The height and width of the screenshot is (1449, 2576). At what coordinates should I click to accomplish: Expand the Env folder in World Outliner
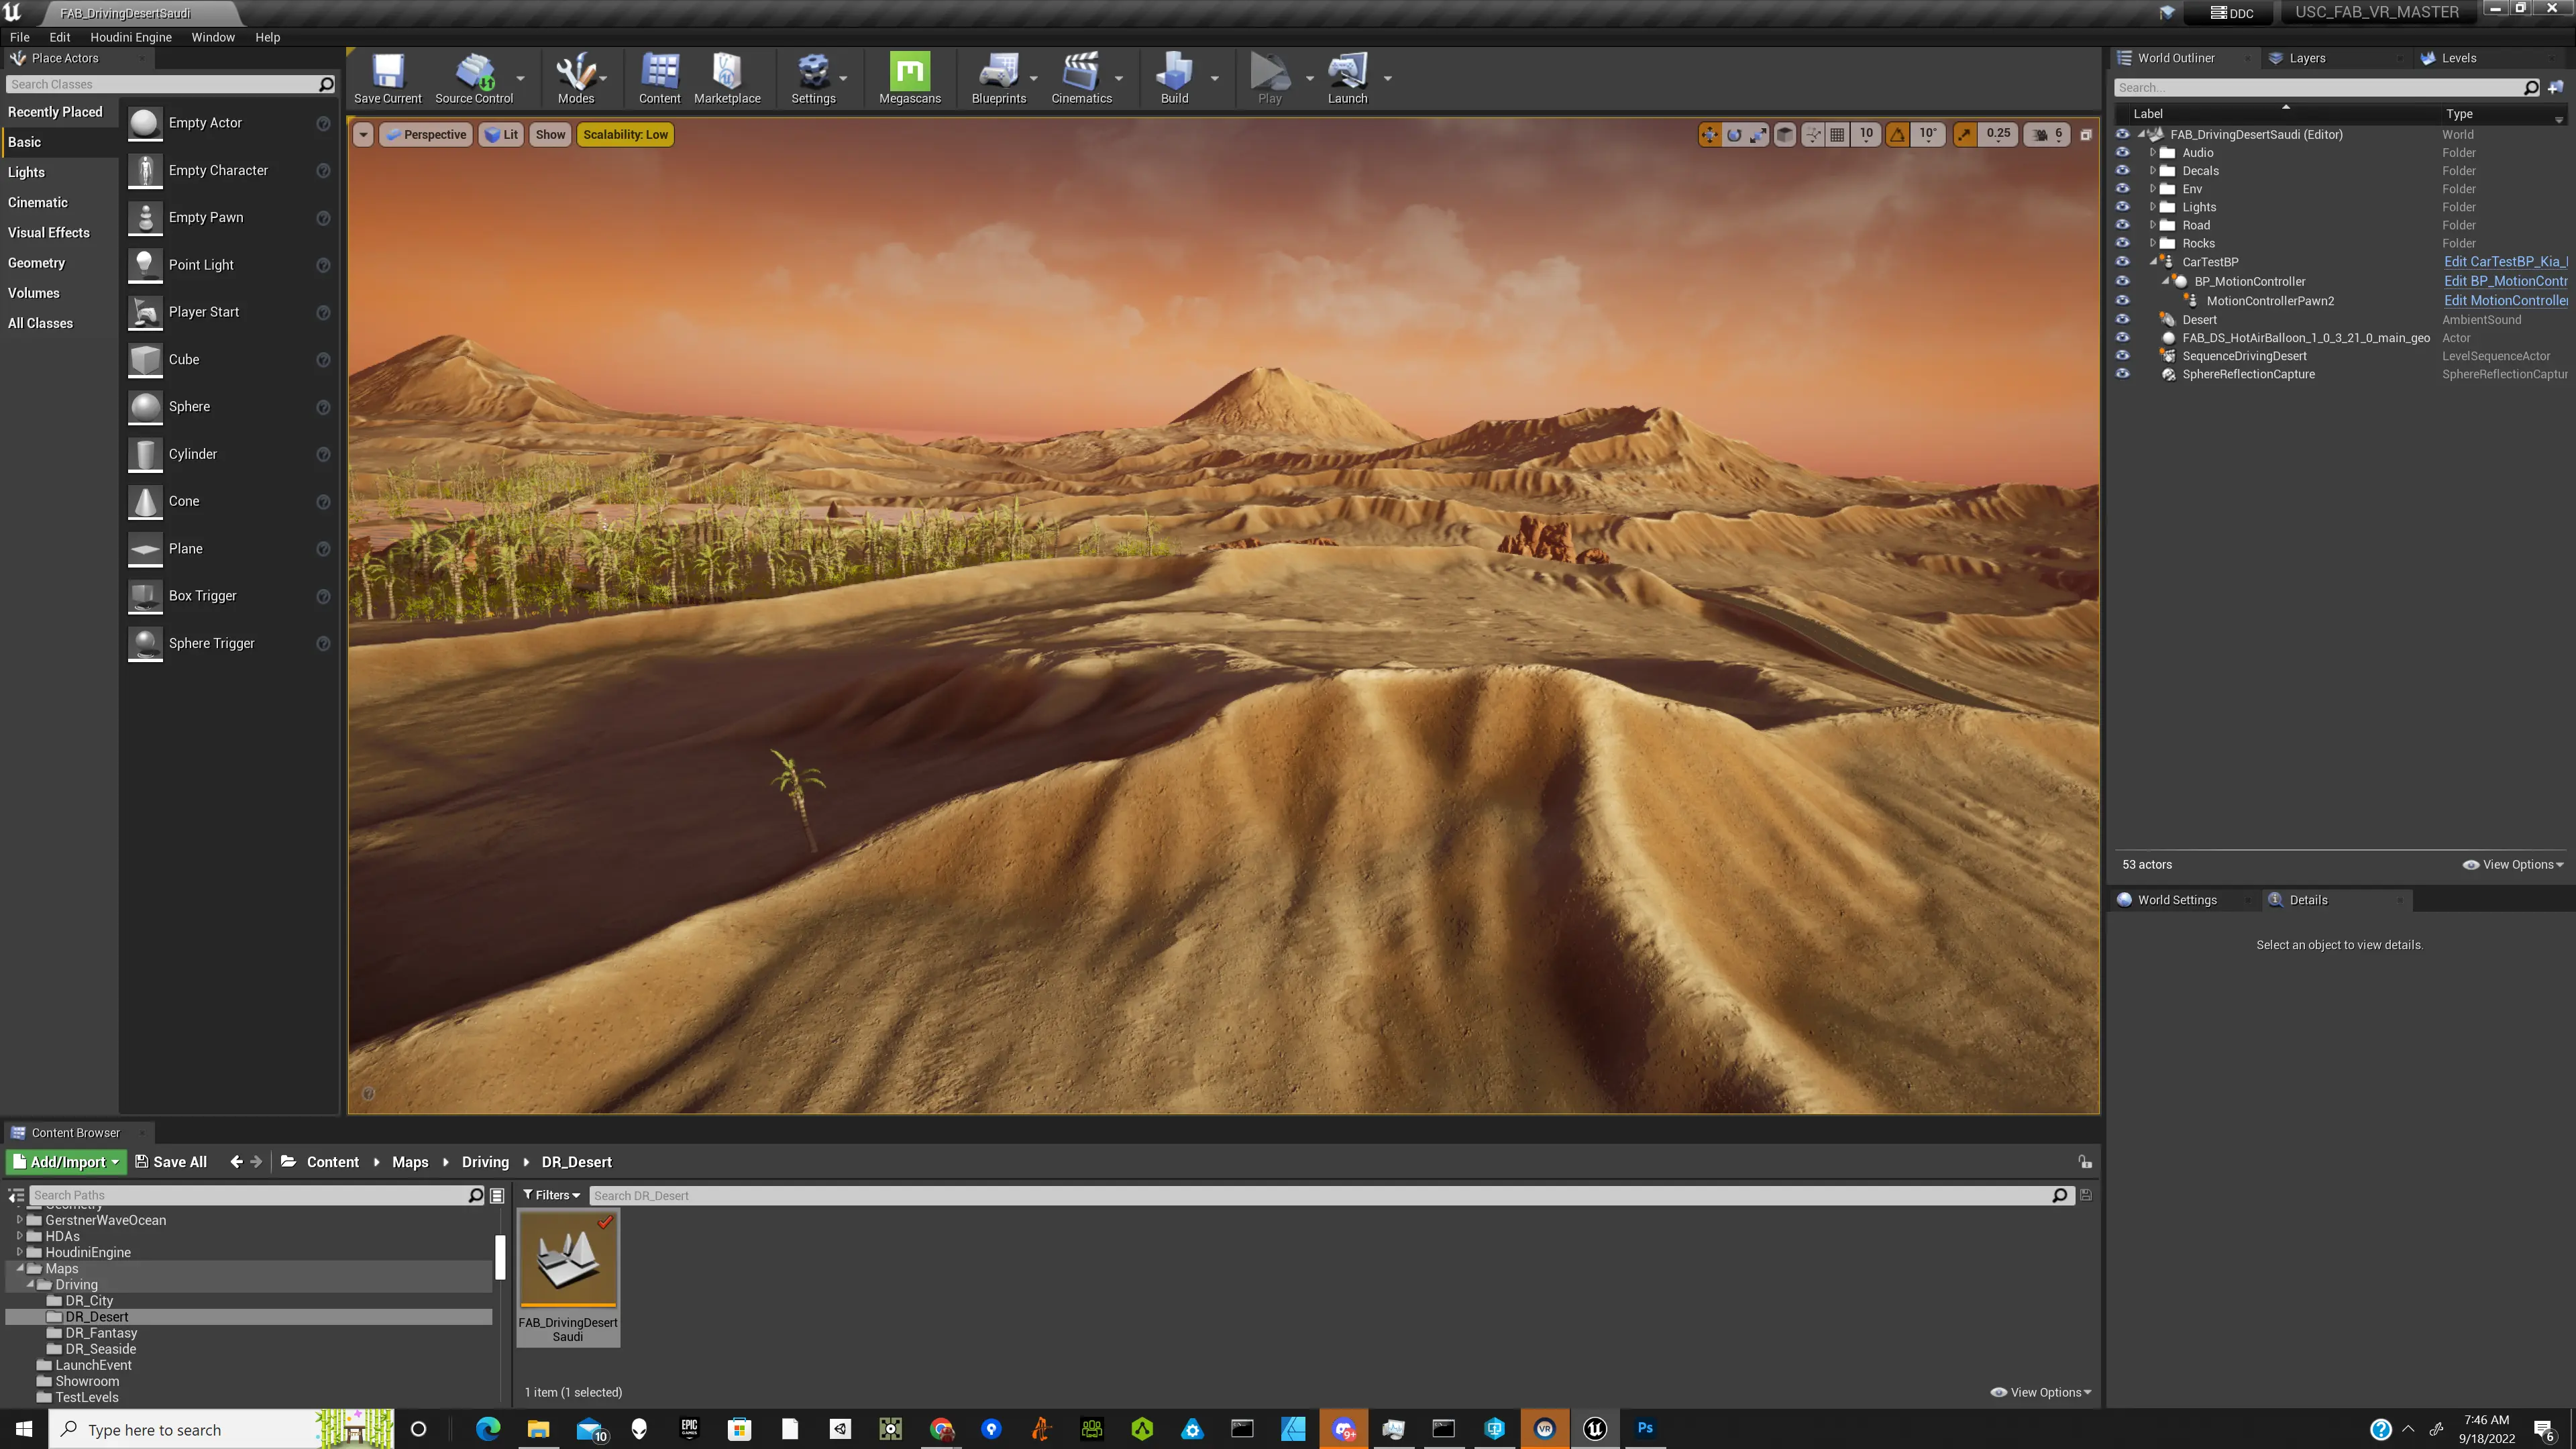click(2152, 188)
